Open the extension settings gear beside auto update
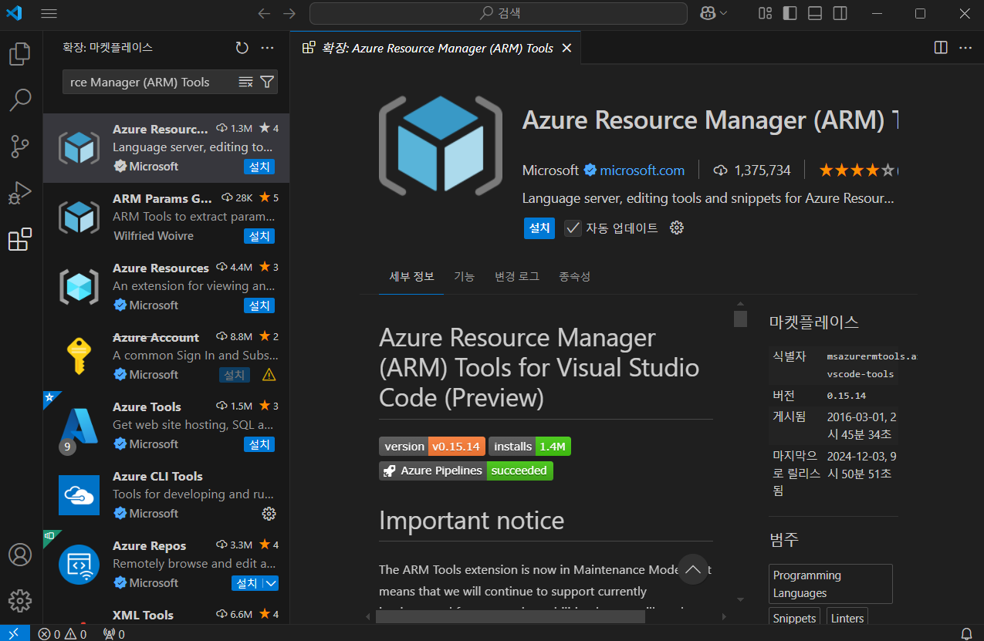 pos(677,228)
